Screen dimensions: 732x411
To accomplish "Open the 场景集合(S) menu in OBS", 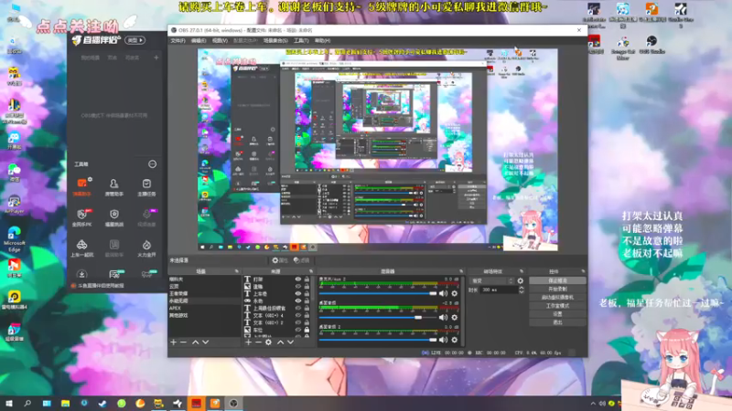I will (275, 41).
